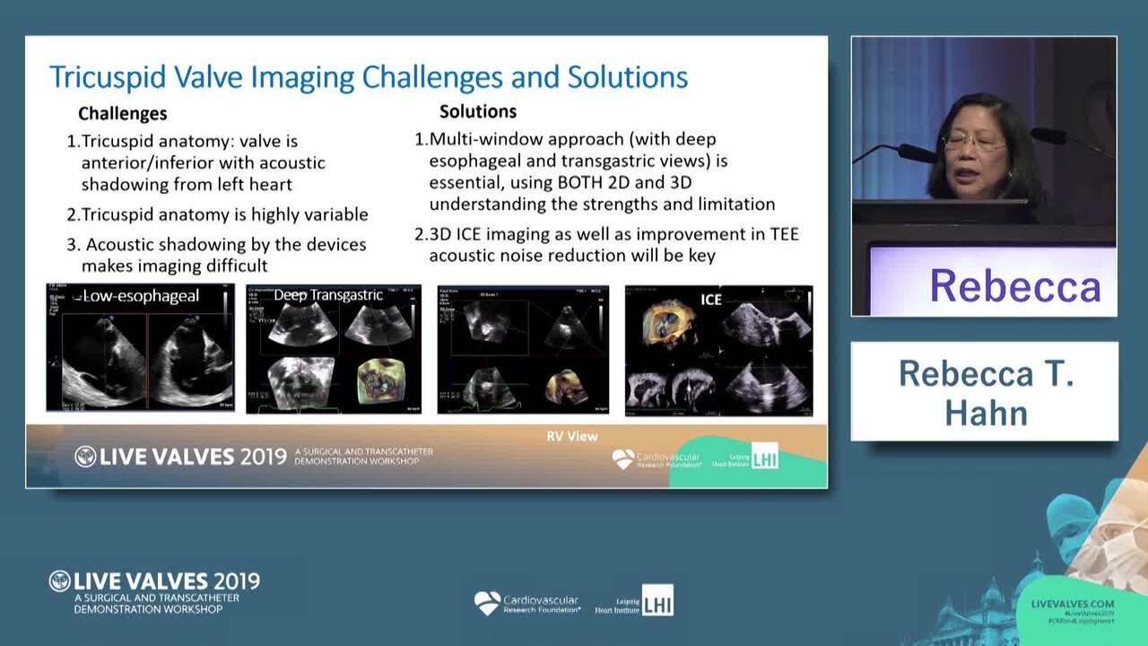This screenshot has width=1148, height=646.
Task: Click the Leipzig Heart Institute LHI logo at bottom center
Action: click(x=634, y=601)
